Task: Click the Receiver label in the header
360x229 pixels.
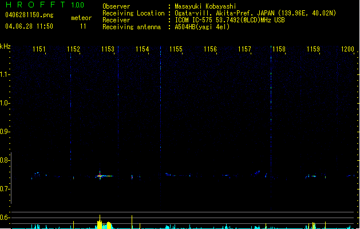Action: click(116, 20)
